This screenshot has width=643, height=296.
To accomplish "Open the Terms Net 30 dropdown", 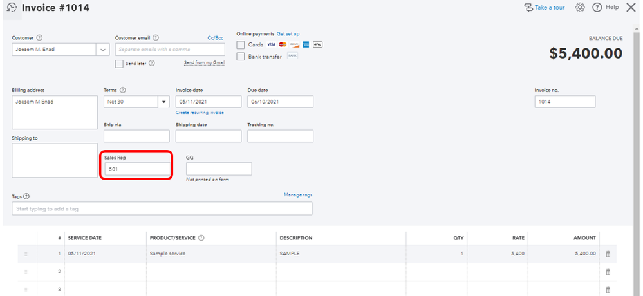I will click(163, 102).
